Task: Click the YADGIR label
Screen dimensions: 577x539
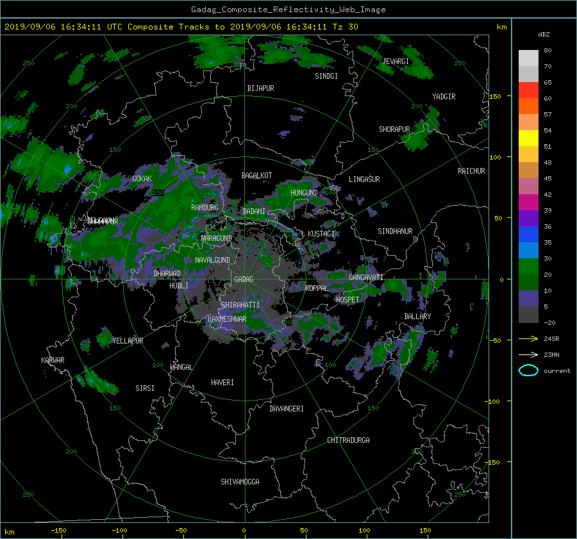Action: click(444, 97)
